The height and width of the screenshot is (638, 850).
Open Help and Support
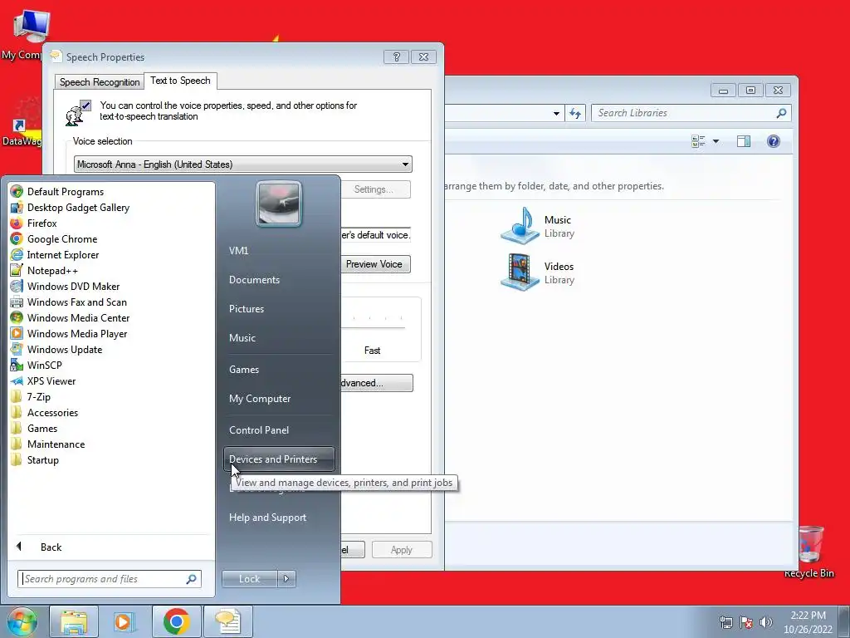267,517
